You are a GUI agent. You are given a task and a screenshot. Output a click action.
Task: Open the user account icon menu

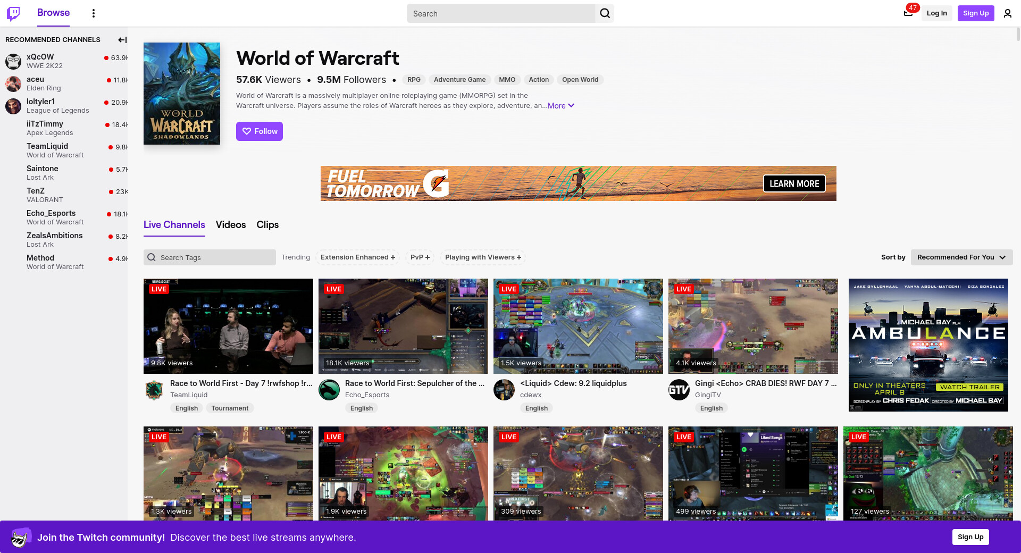pos(1007,13)
